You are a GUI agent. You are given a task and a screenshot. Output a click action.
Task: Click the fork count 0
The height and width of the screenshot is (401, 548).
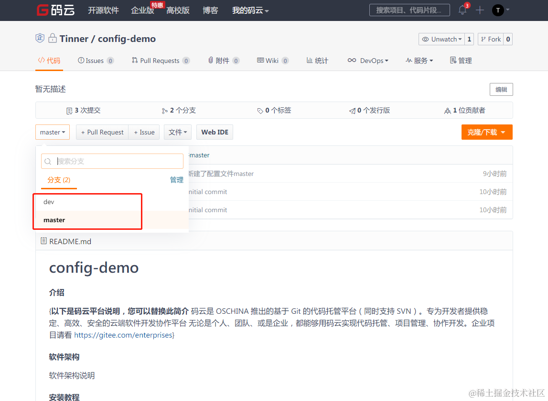coord(508,39)
